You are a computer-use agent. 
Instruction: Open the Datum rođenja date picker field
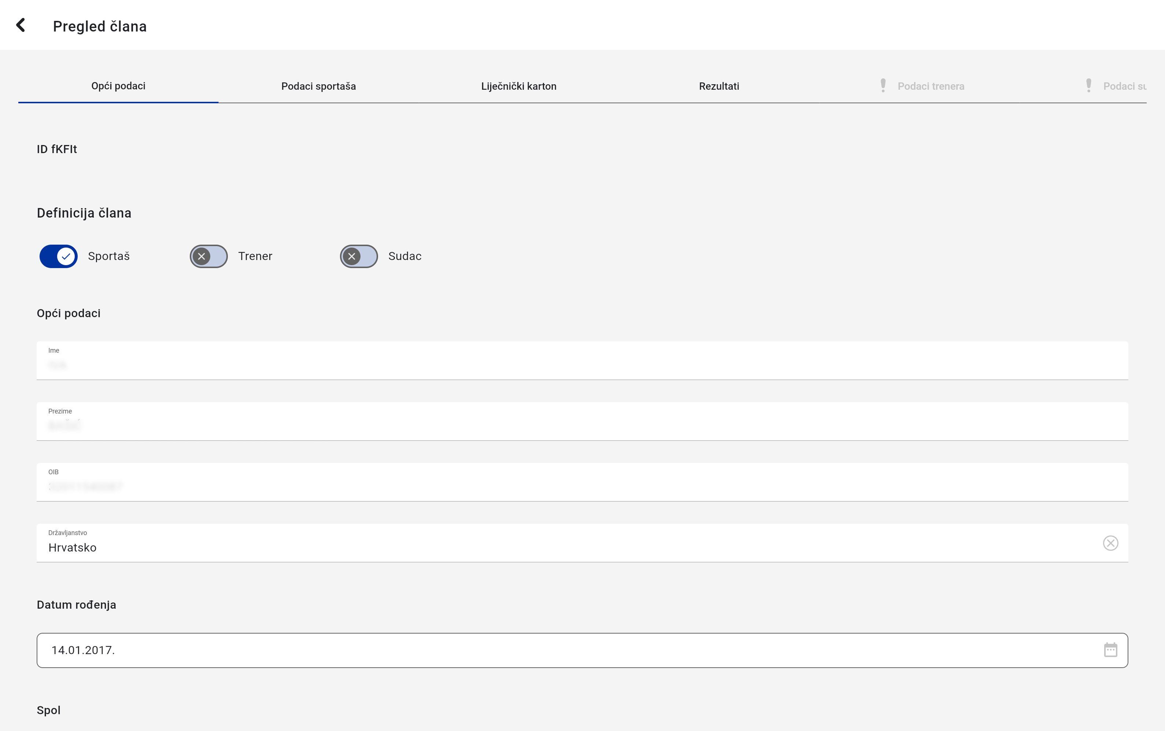click(x=532, y=650)
